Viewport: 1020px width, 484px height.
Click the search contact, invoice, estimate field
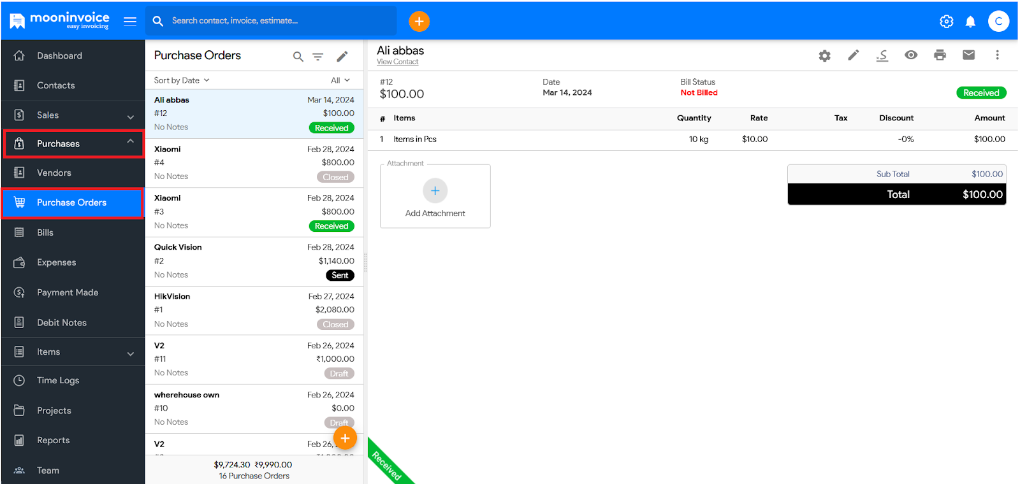(271, 21)
